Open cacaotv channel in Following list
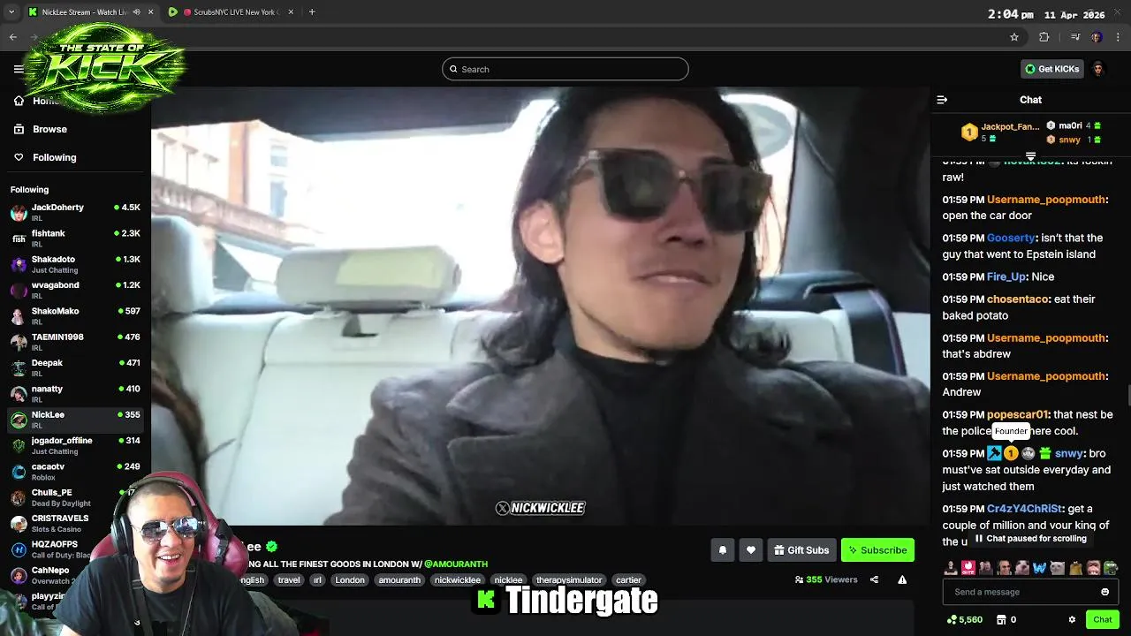This screenshot has height=636, width=1131. pyautogui.click(x=76, y=471)
